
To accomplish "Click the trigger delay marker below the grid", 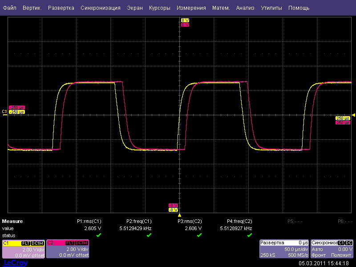I will 179,215.
